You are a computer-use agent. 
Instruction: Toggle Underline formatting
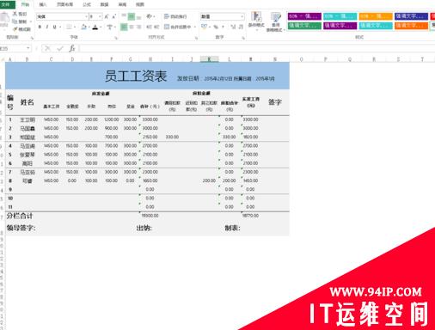click(x=54, y=27)
